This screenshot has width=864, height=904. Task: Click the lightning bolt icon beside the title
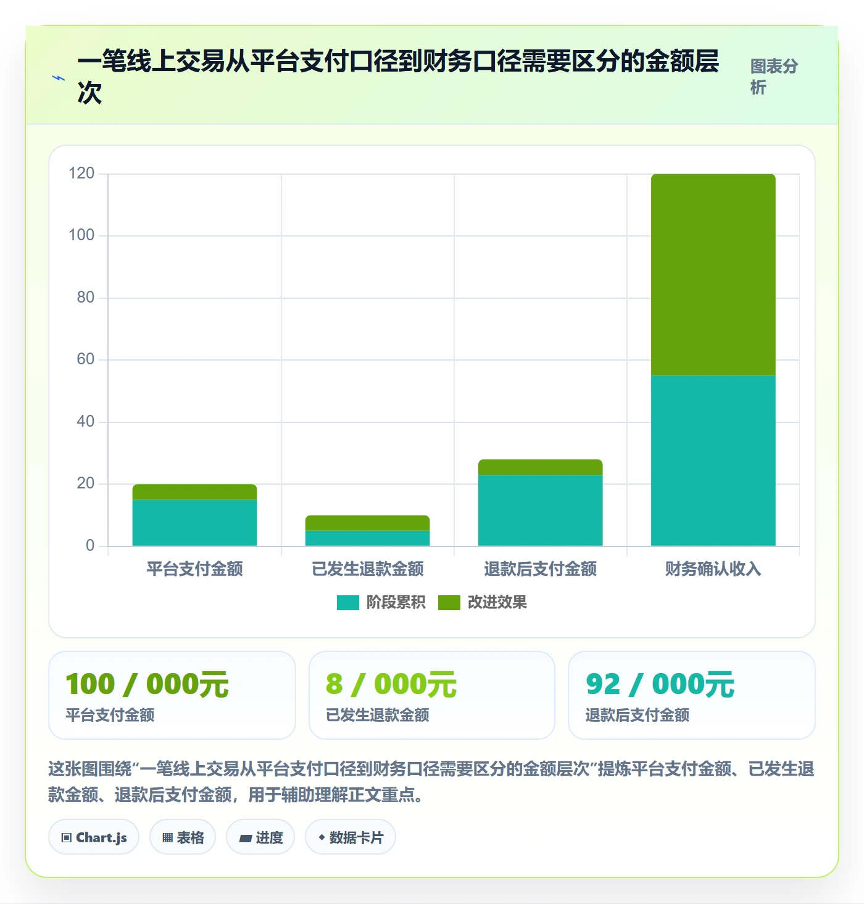(59, 78)
